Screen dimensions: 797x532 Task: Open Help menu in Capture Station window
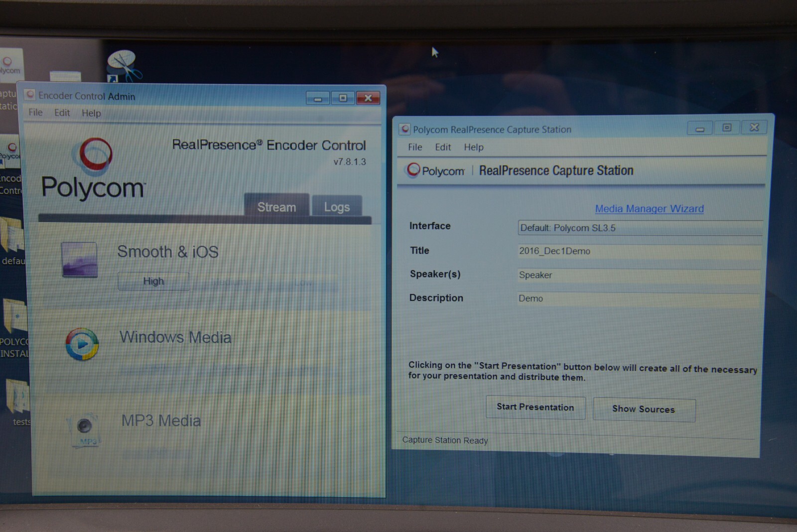pyautogui.click(x=473, y=147)
